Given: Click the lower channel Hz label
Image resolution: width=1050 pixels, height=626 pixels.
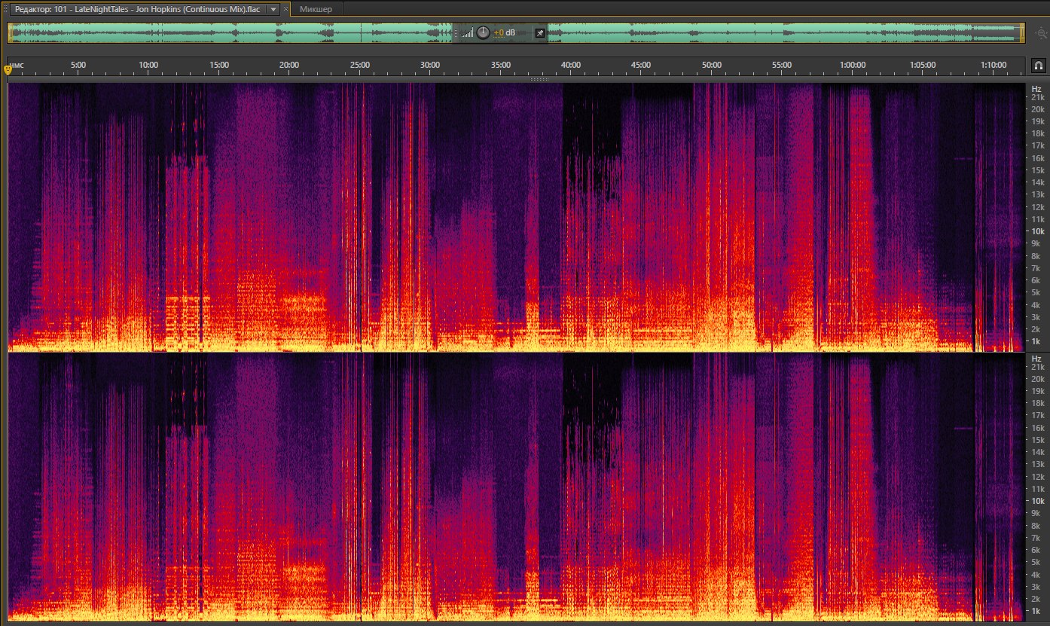Looking at the screenshot, I should click(x=1036, y=358).
